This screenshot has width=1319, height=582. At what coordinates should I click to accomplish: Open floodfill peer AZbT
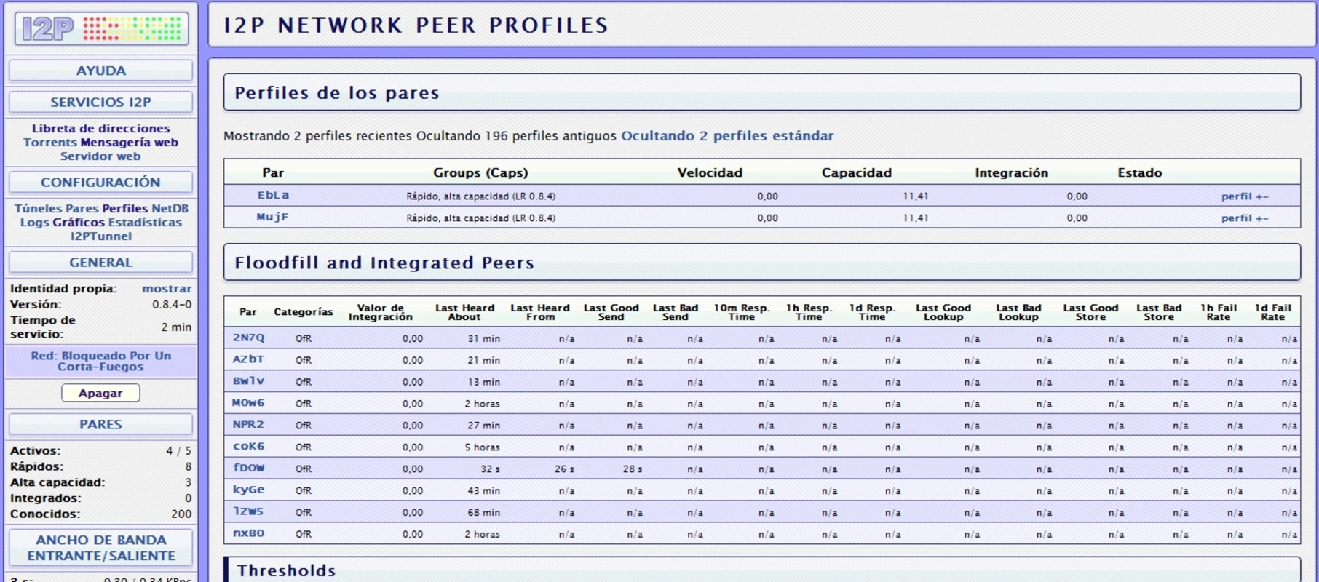tap(248, 359)
